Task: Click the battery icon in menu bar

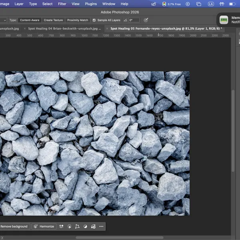Action: (232, 4)
